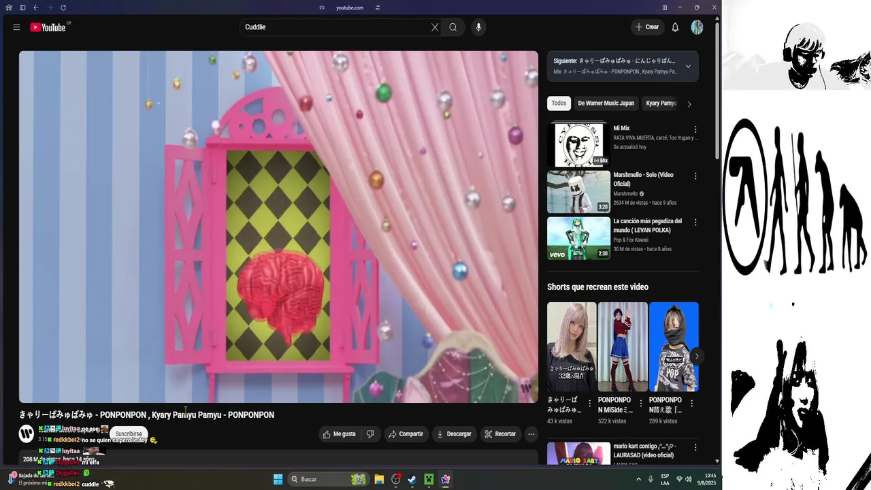Go back with the browser back arrow
The image size is (871, 490).
click(x=35, y=7)
